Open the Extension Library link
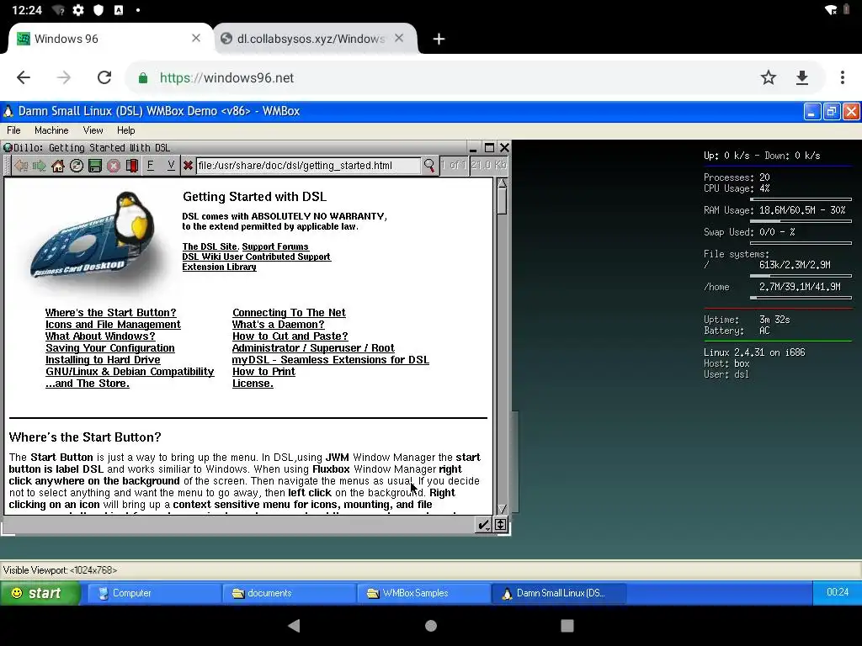 pos(219,267)
